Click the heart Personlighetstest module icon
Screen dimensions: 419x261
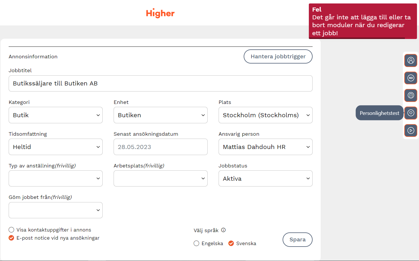point(411,113)
